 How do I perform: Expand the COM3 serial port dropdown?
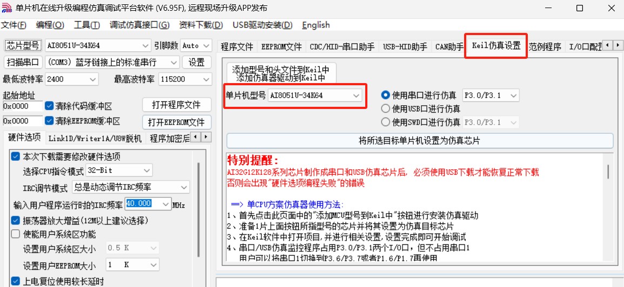pyautogui.click(x=175, y=63)
